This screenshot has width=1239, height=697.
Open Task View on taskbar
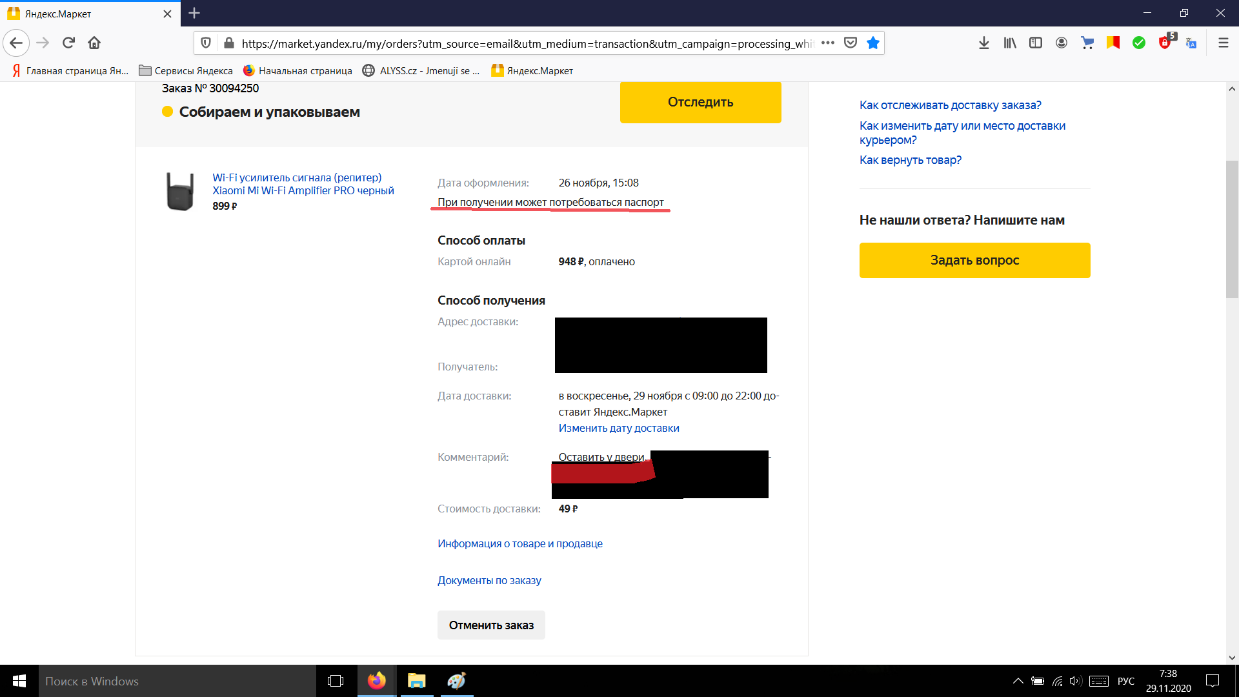[336, 681]
